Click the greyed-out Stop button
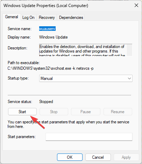 click(x=54, y=112)
